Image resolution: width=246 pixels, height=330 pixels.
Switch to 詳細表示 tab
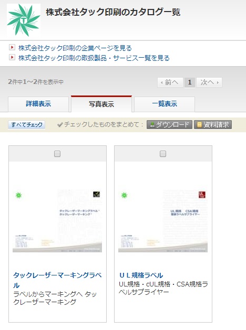[38, 104]
